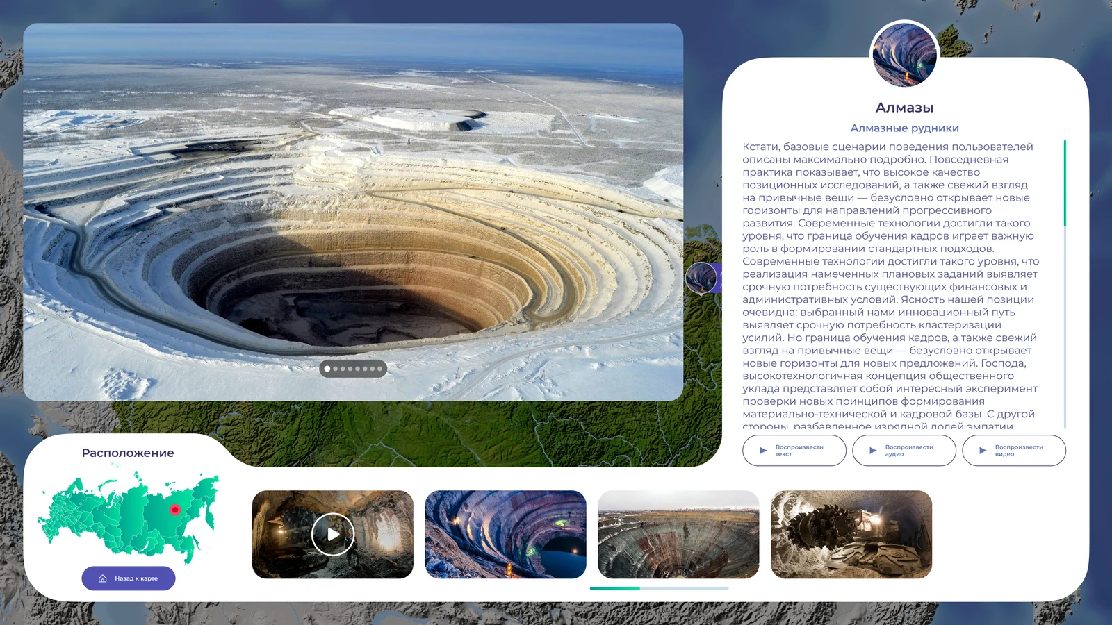Select the round marker on the background map
The width and height of the screenshot is (1112, 625).
coord(702,278)
